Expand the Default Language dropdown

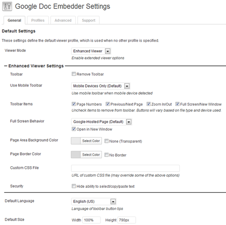pyautogui.click(x=113, y=201)
